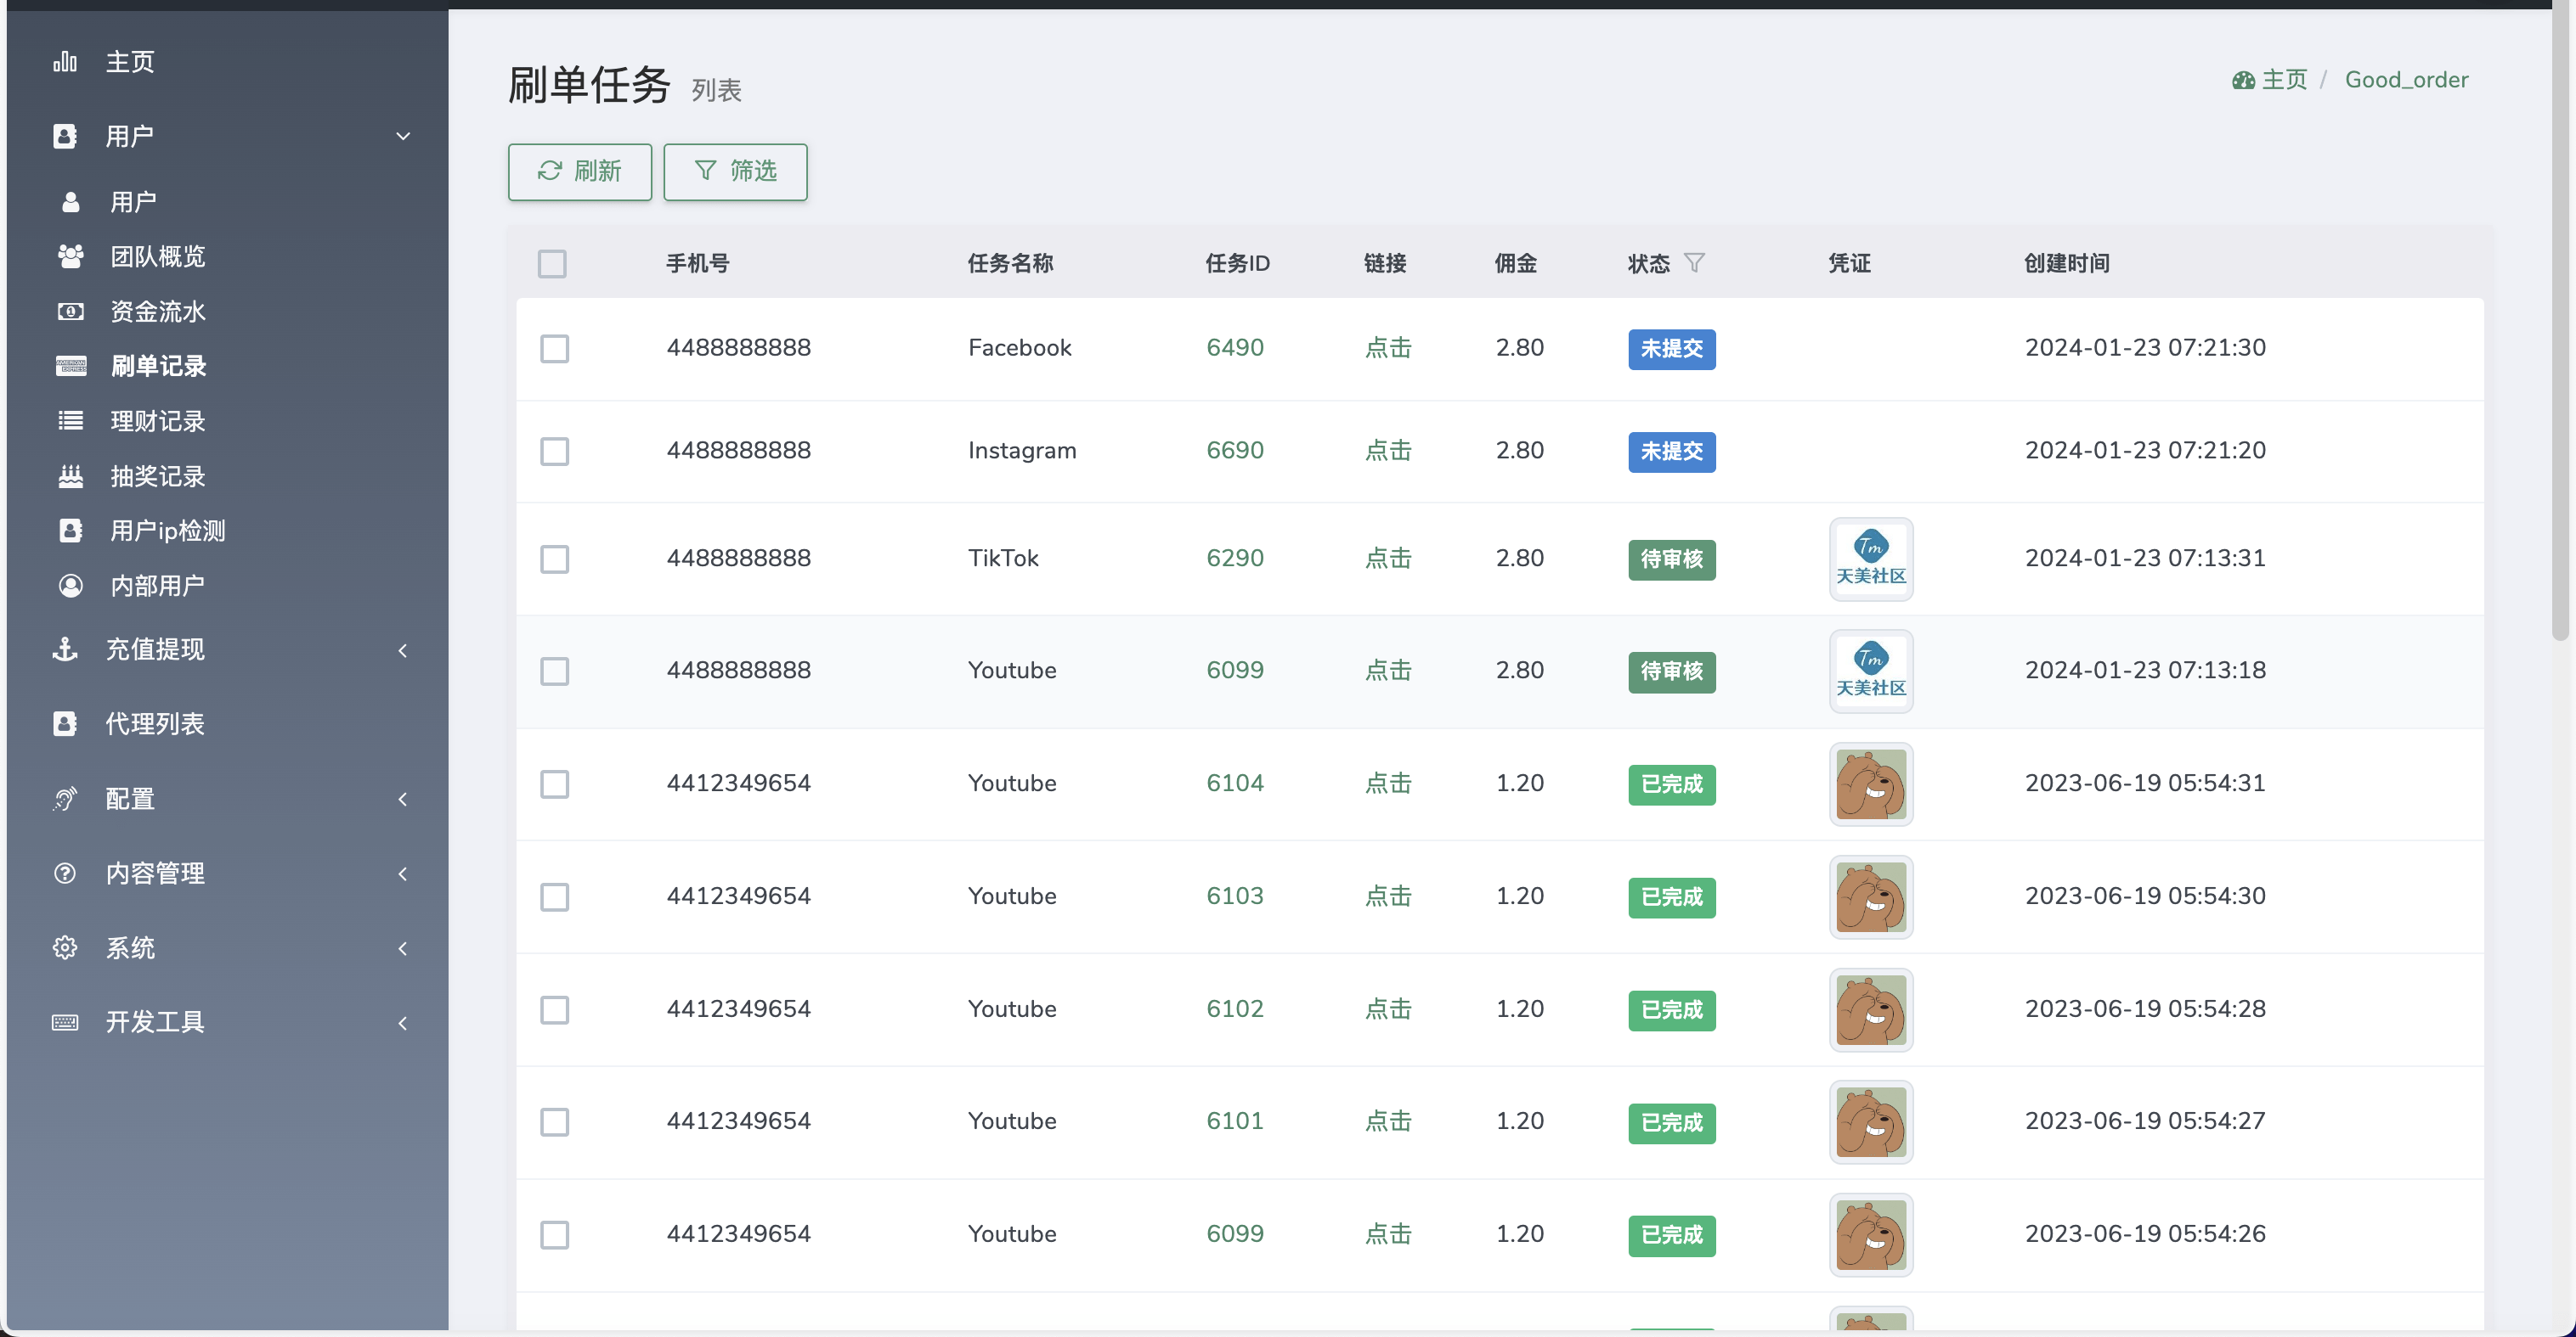Screen dimensions: 2576x1337
Task: Click the 充值提现 anchor icon
Action: click(x=65, y=649)
